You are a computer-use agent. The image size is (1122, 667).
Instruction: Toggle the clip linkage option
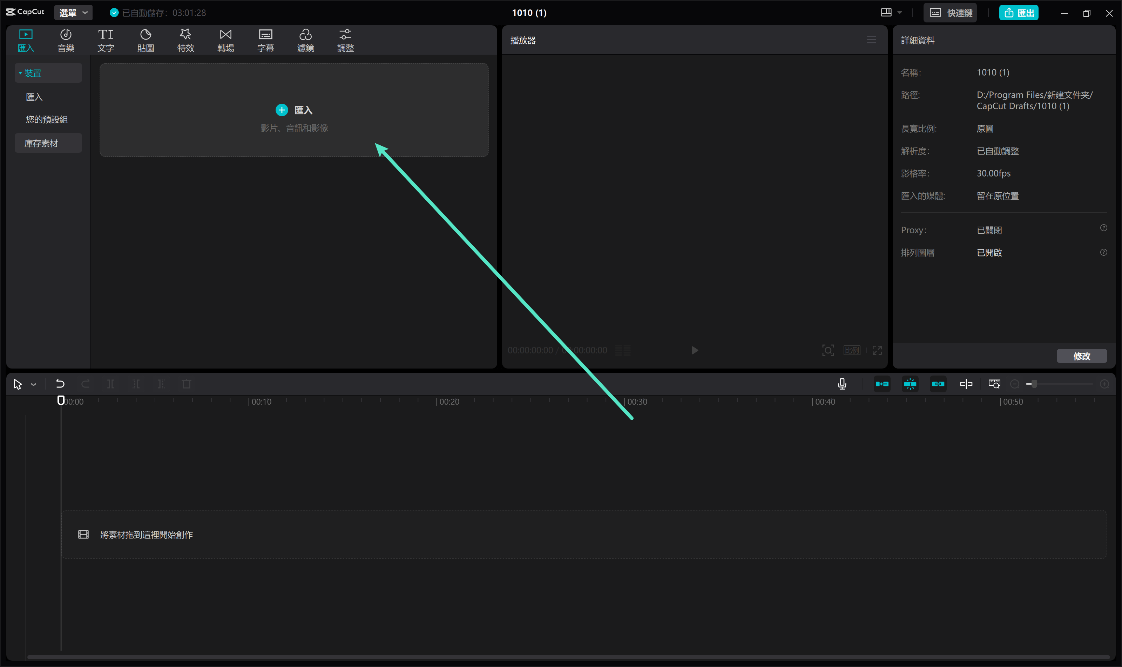point(938,384)
